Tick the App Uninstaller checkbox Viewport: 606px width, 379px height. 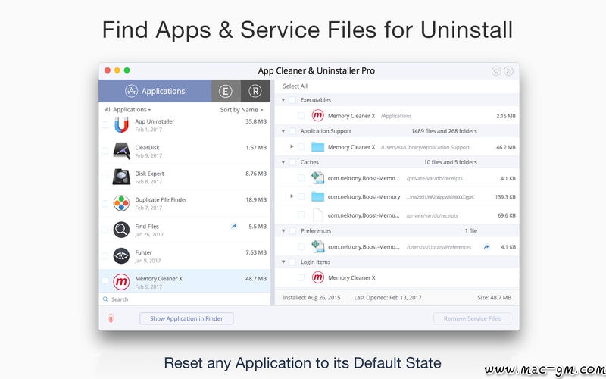click(x=105, y=125)
